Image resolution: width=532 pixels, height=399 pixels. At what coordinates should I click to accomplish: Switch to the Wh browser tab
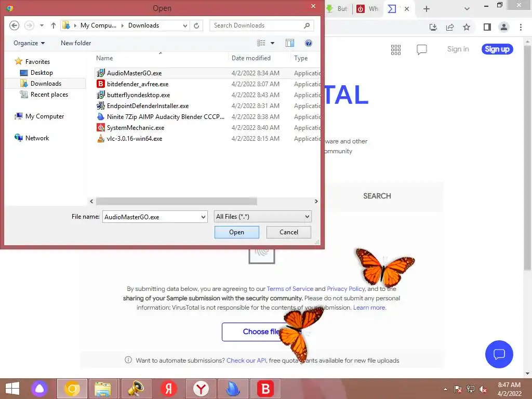click(x=368, y=9)
